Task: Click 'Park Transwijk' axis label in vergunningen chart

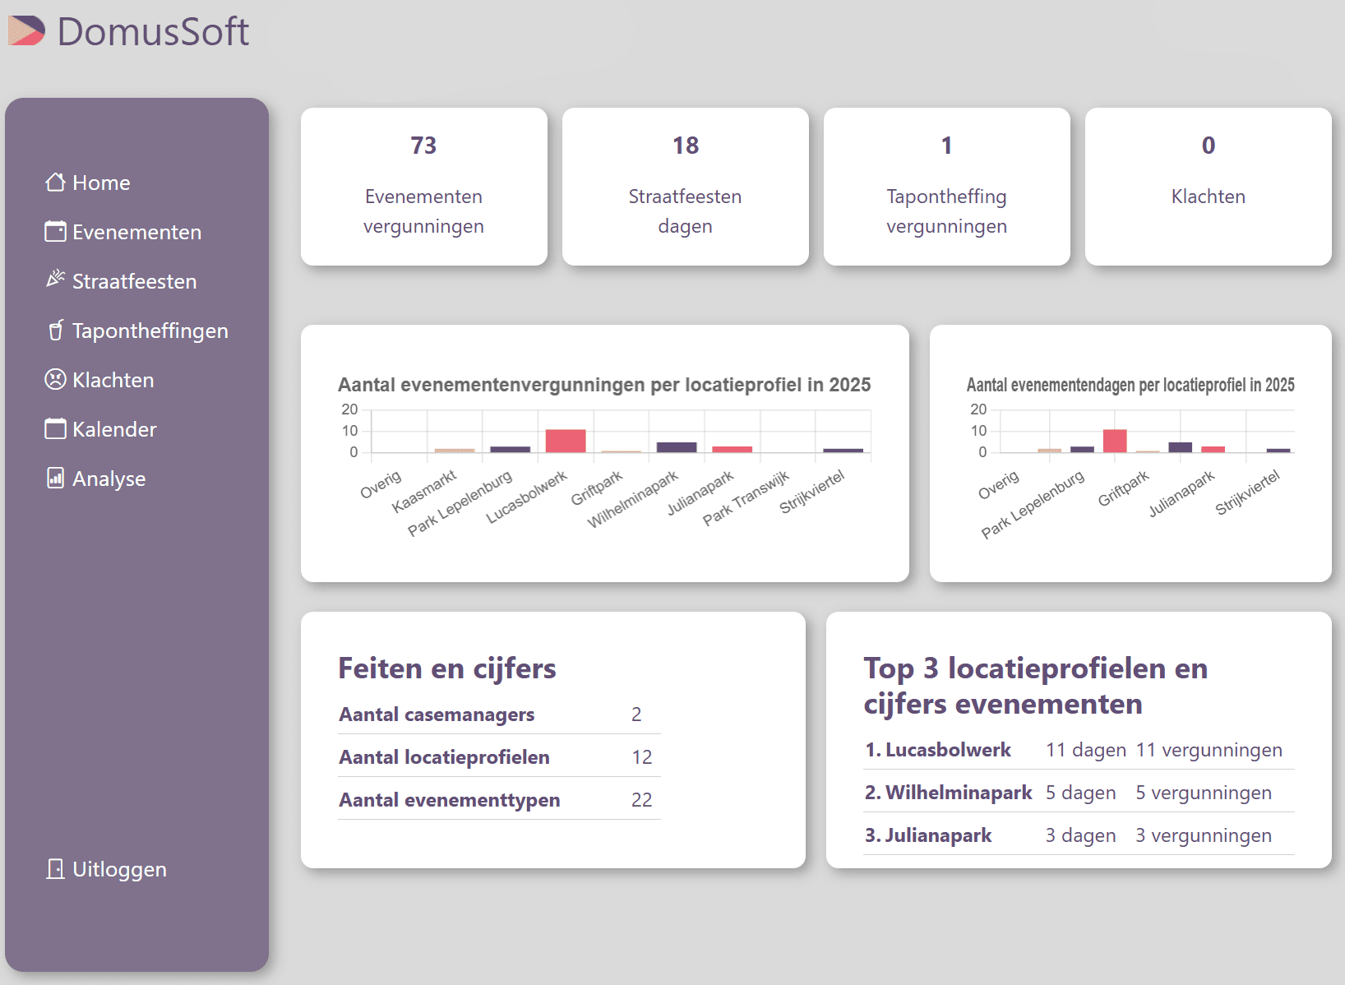Action: [746, 498]
